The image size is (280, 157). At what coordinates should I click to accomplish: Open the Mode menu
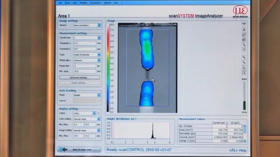click(67, 3)
